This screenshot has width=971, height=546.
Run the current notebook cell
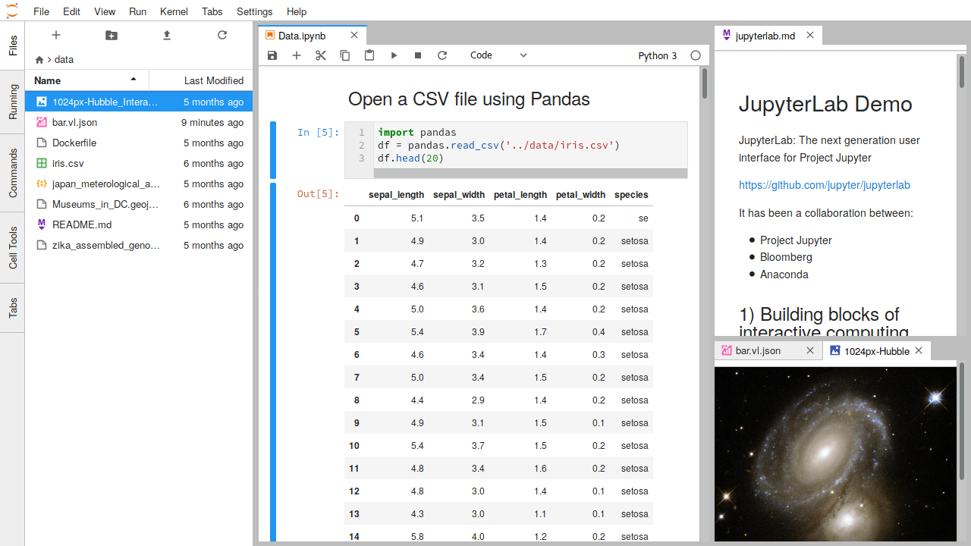pos(393,55)
